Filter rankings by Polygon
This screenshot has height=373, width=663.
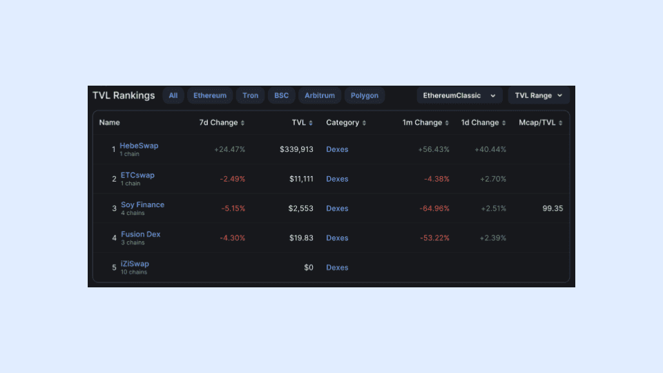click(365, 95)
